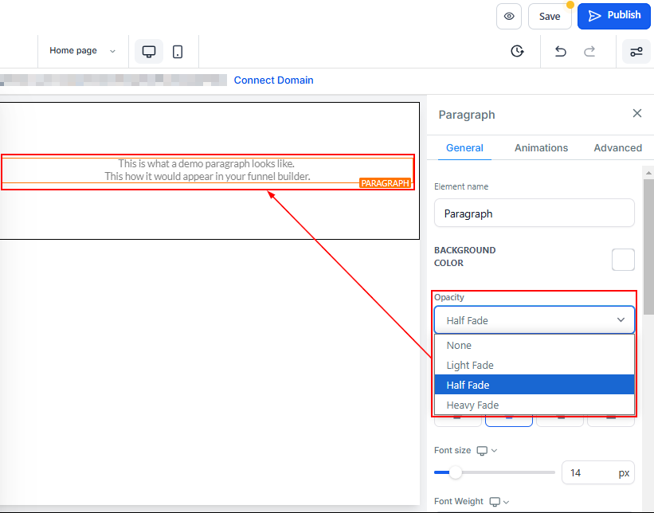Switch to mobile view icon

click(x=178, y=51)
